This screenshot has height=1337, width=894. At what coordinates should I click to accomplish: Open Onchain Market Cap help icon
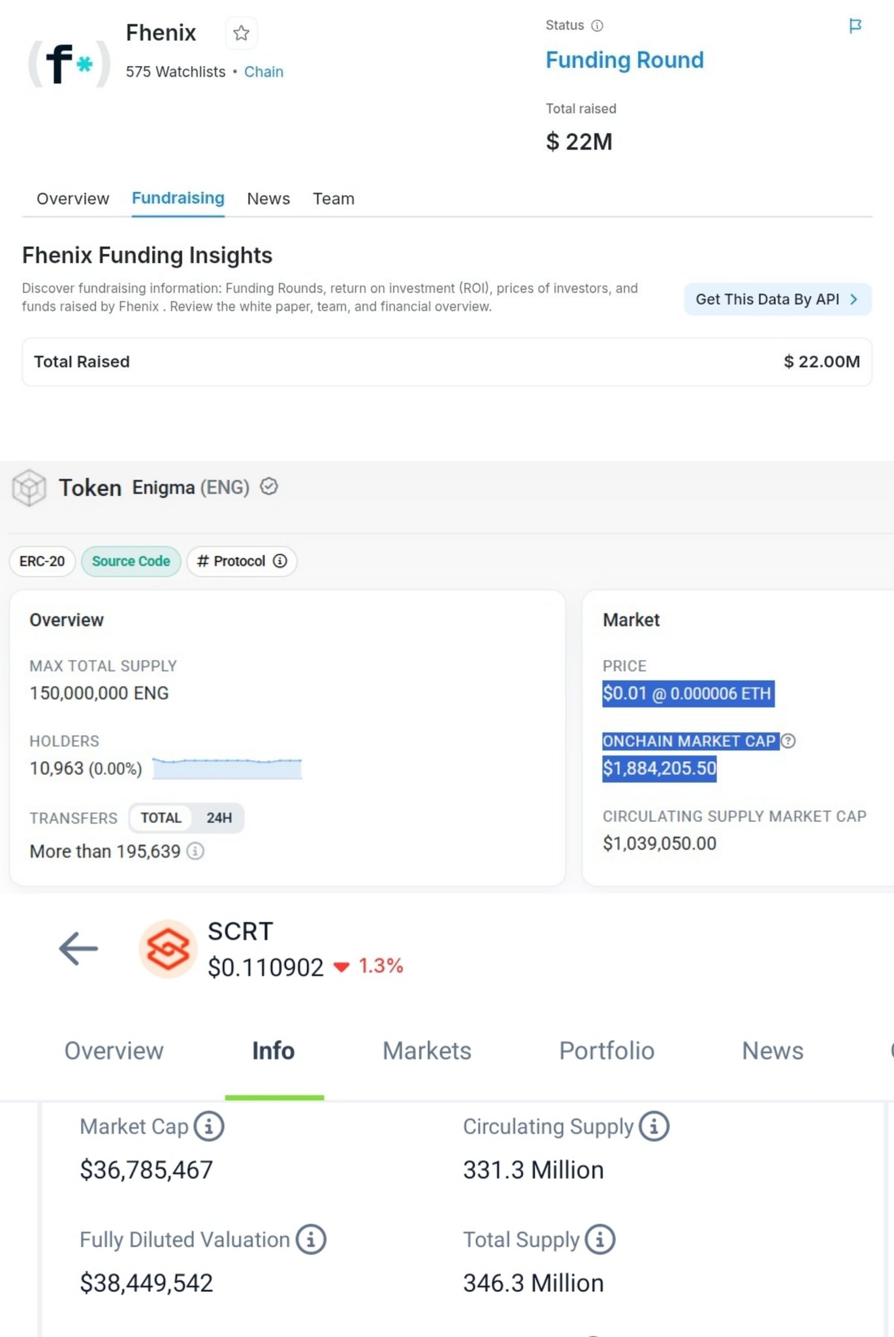pyautogui.click(x=788, y=741)
